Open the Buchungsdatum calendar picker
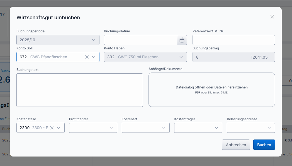This screenshot has height=166, width=292. pyautogui.click(x=182, y=40)
